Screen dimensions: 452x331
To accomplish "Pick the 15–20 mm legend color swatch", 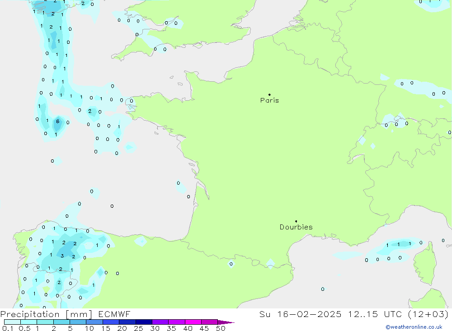I will pos(111,322).
